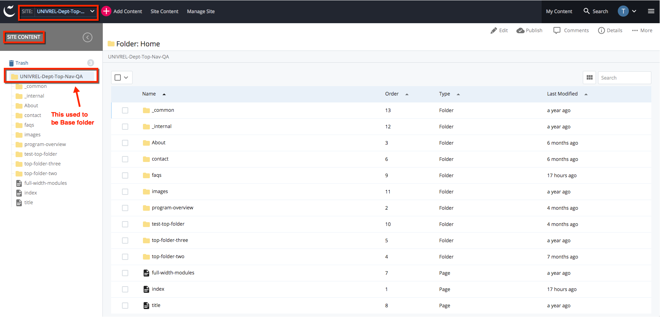Select _internal in sidebar tree
This screenshot has width=660, height=317.
tap(34, 96)
